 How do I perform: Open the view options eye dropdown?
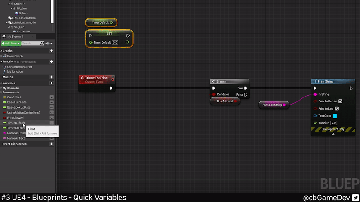pyautogui.click(x=49, y=44)
